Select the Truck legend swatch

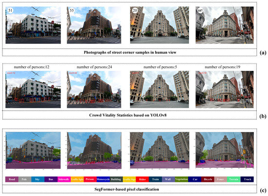point(247,180)
